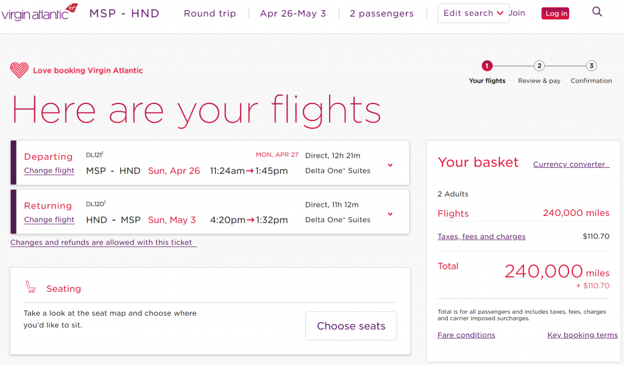Image resolution: width=624 pixels, height=365 pixels.
Task: Expand the returning DL120 flight details chevron
Action: pos(389,214)
